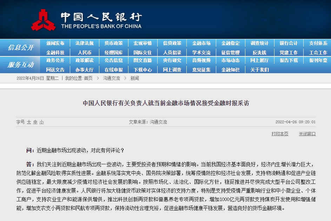Open the 下载中心 page
The image size is (331, 221).
(x=143, y=70)
